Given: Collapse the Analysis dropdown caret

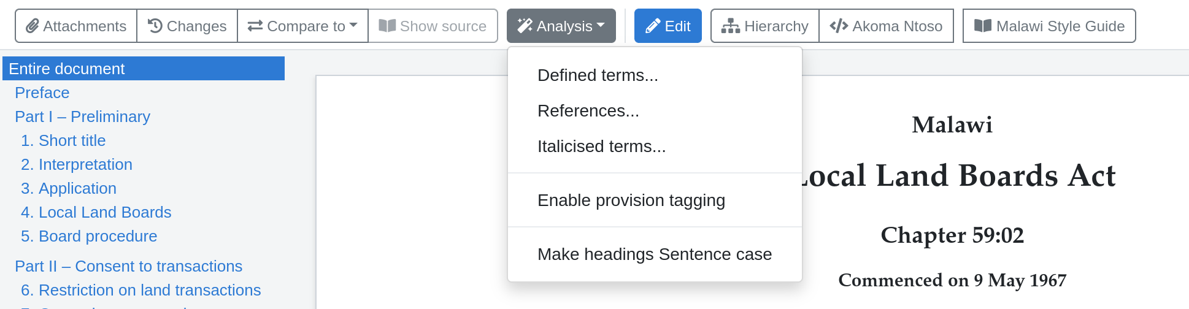Looking at the screenshot, I should pos(601,26).
